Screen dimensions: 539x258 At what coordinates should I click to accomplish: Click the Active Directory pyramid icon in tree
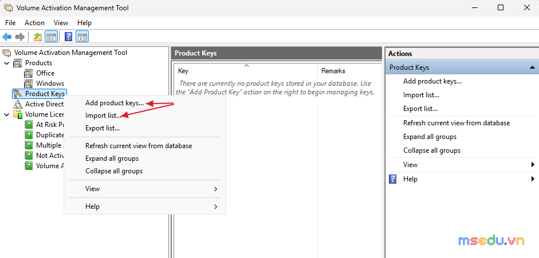(x=18, y=104)
